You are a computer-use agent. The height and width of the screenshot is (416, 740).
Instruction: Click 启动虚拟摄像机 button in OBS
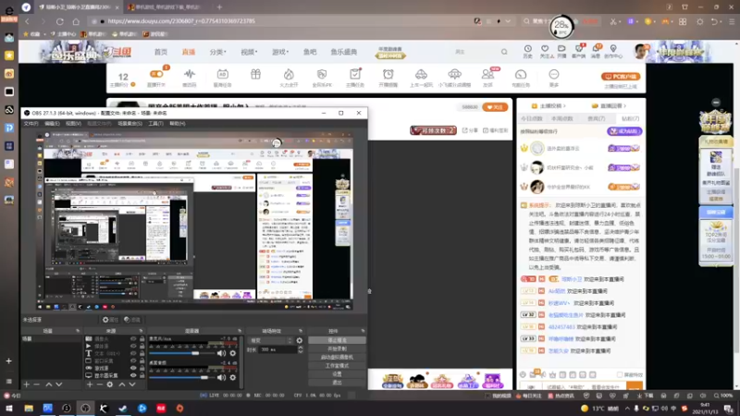[x=337, y=357]
